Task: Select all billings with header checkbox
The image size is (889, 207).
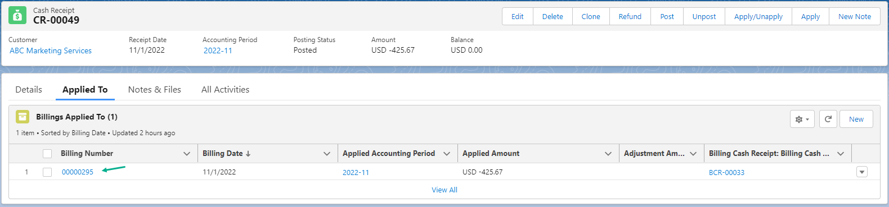Action: click(x=47, y=154)
